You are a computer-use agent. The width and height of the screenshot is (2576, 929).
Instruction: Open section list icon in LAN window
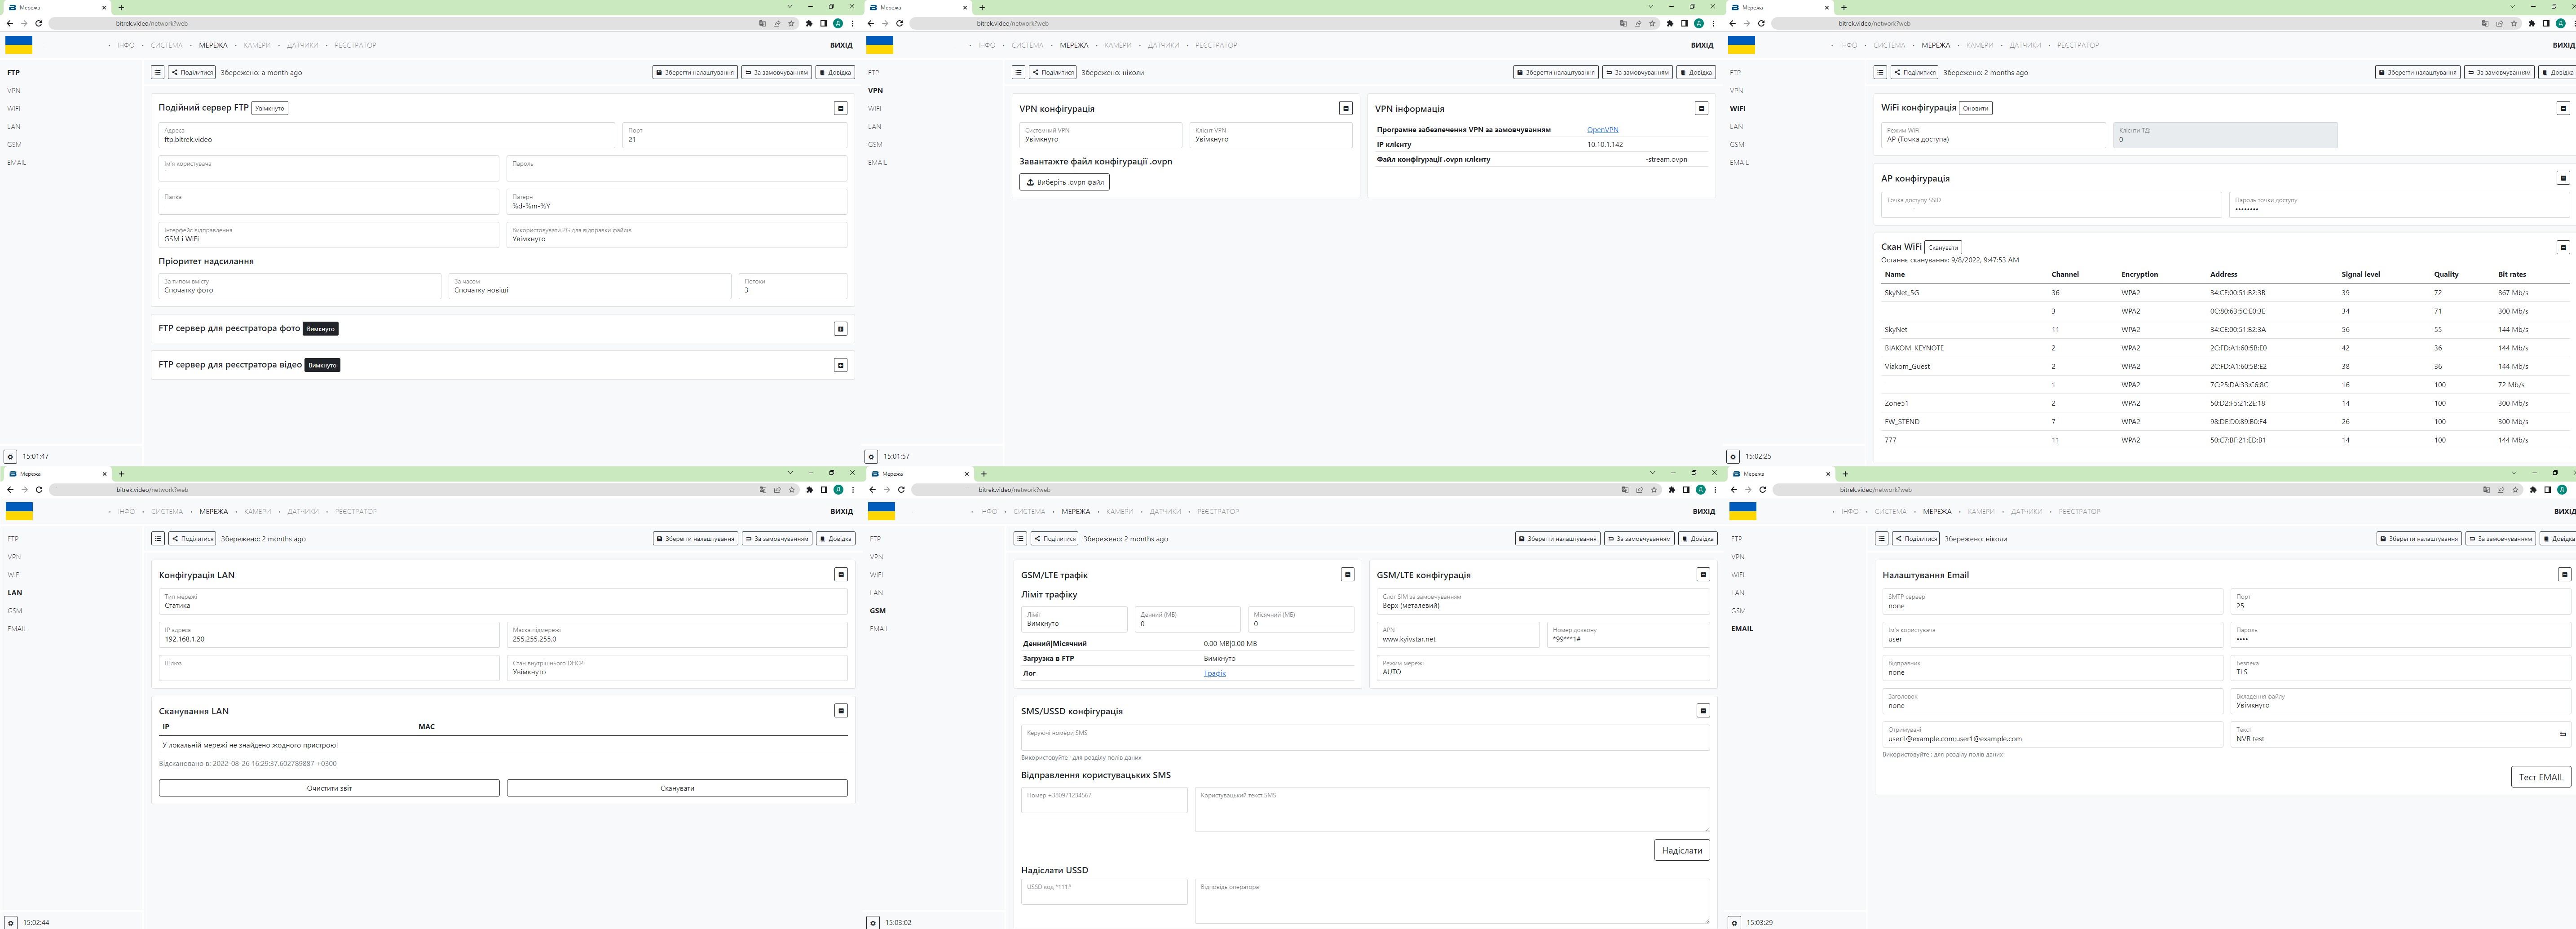(x=158, y=538)
